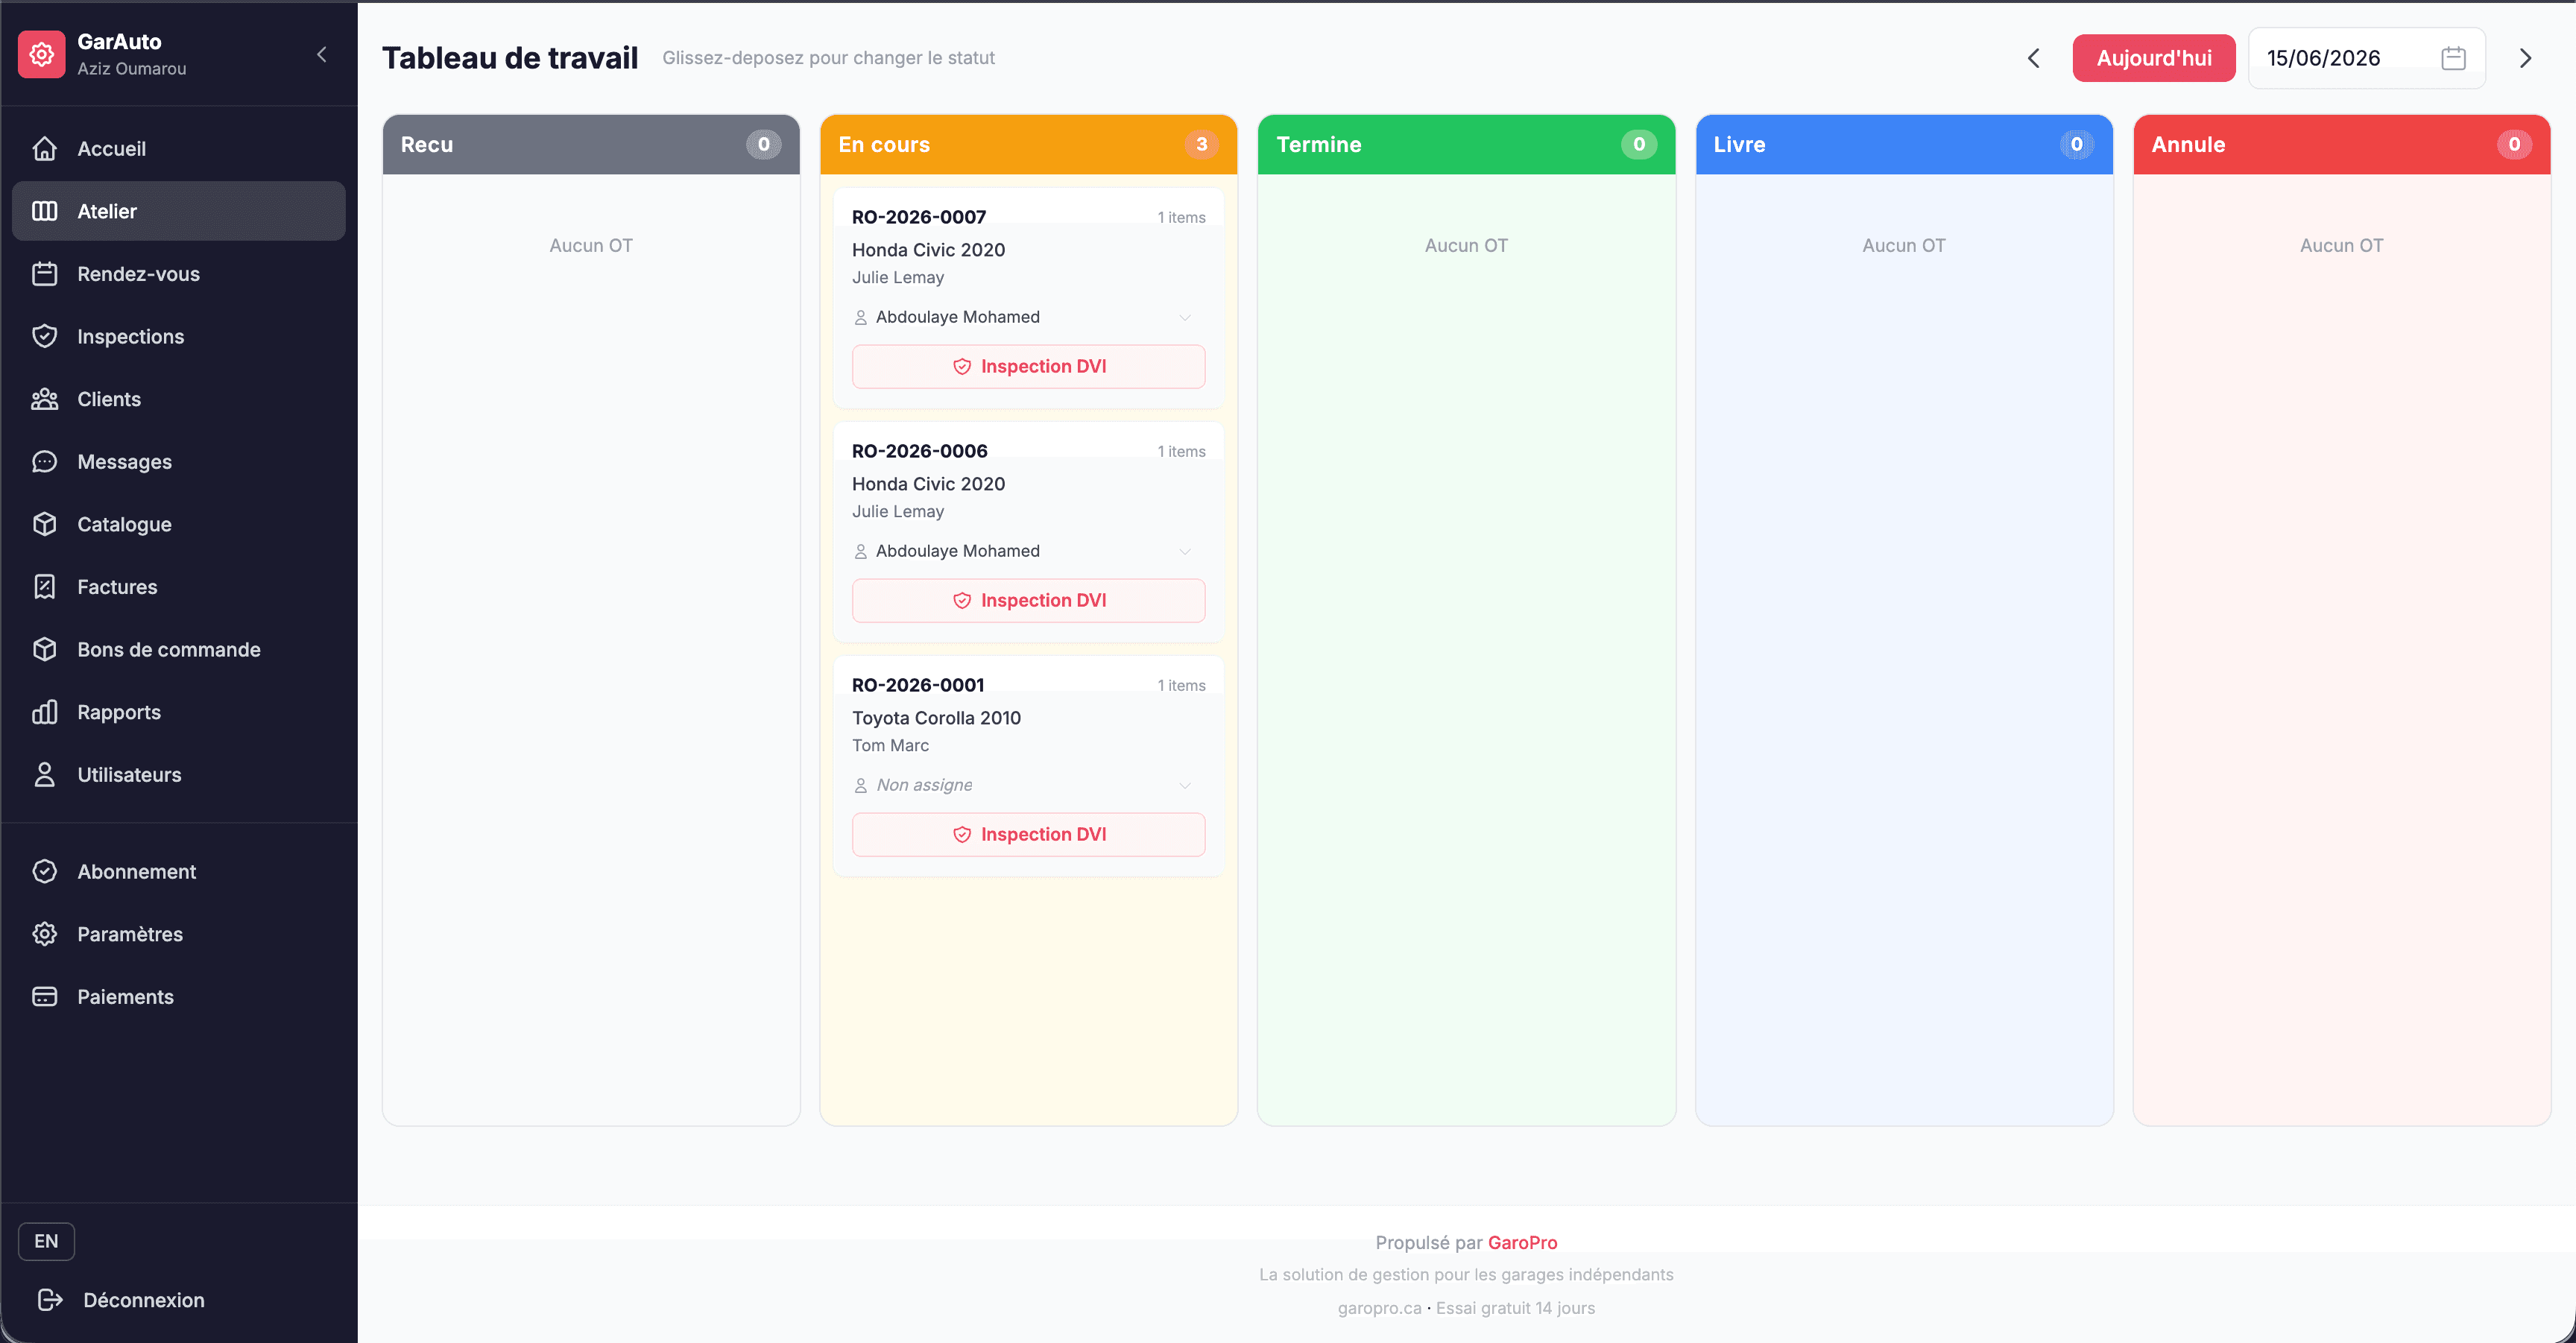Screen dimensions: 2576x1343
Task: Click the Inspections shield icon
Action: [44, 336]
